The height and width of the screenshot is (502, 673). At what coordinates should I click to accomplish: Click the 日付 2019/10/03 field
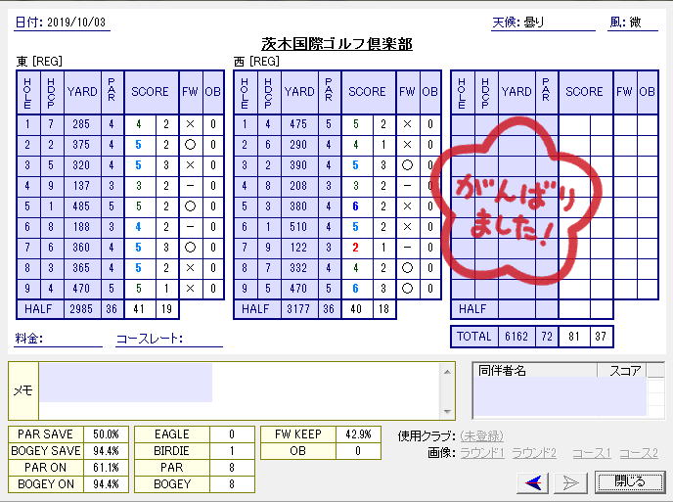click(62, 23)
